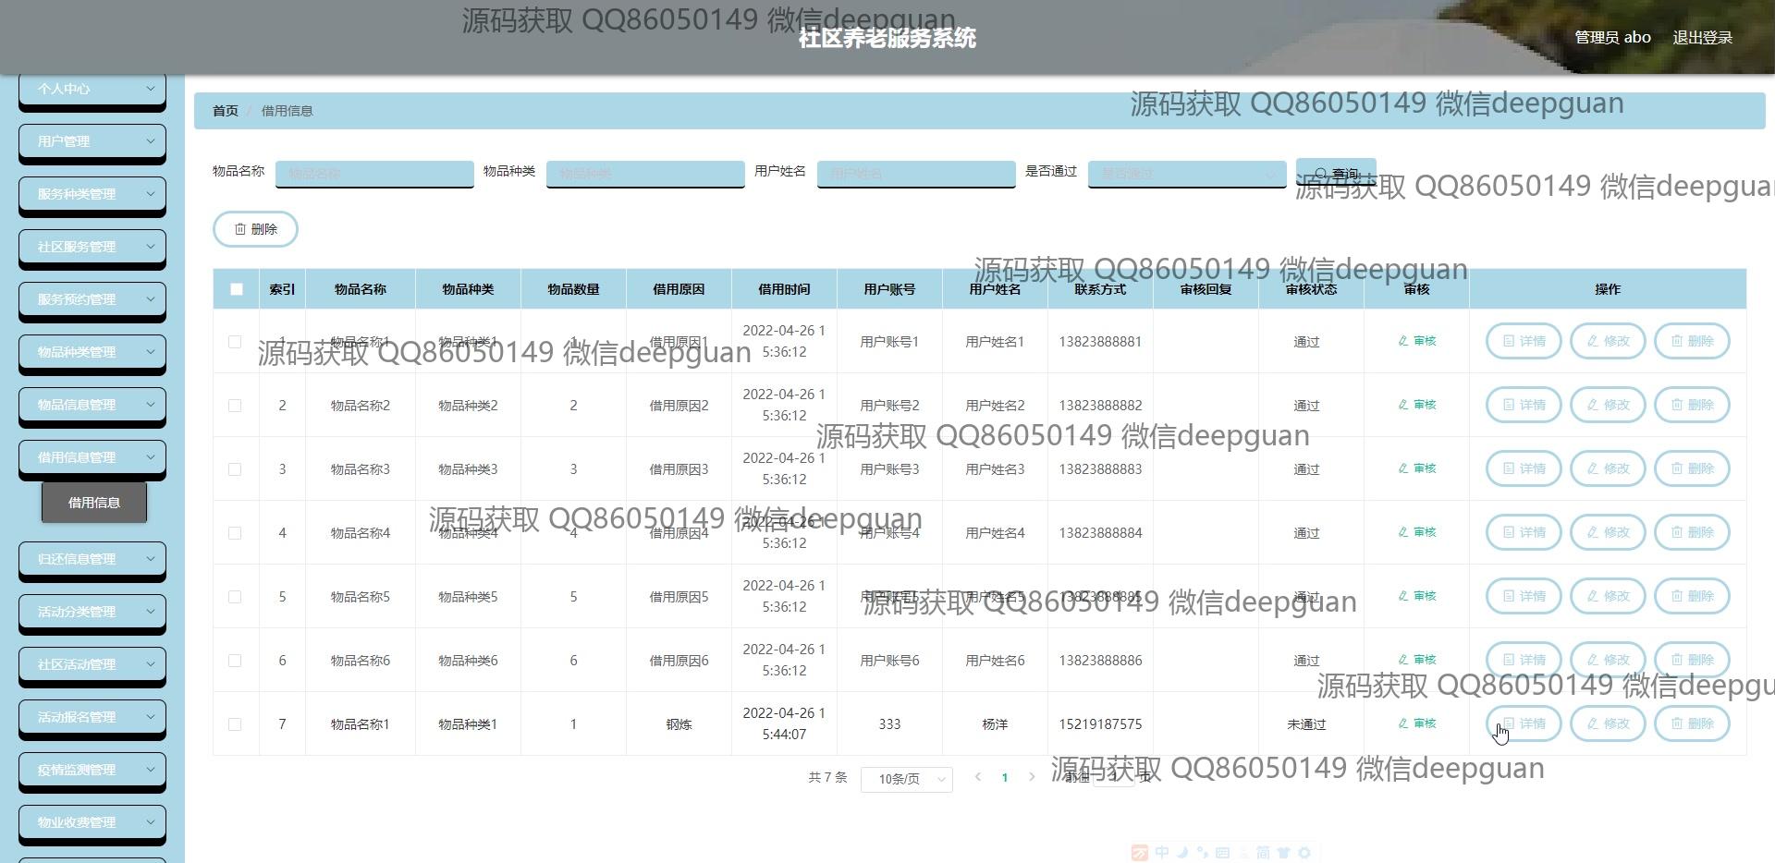Image resolution: width=1775 pixels, height=863 pixels.
Task: Click the 退出登录 logout link
Action: (1702, 38)
